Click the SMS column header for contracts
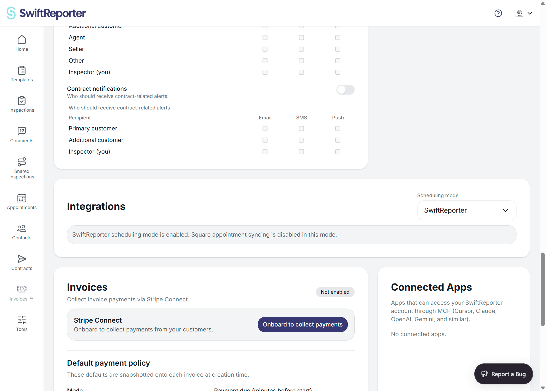This screenshot has width=546, height=391. click(301, 118)
